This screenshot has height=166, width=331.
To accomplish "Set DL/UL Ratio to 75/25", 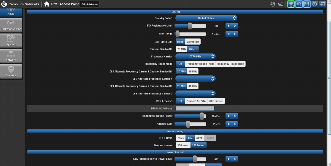I will (x=180, y=138).
